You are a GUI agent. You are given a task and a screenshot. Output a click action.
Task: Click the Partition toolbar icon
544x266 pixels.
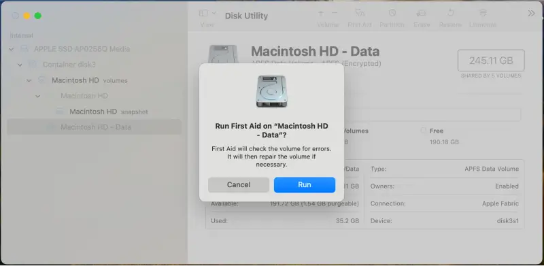[392, 13]
